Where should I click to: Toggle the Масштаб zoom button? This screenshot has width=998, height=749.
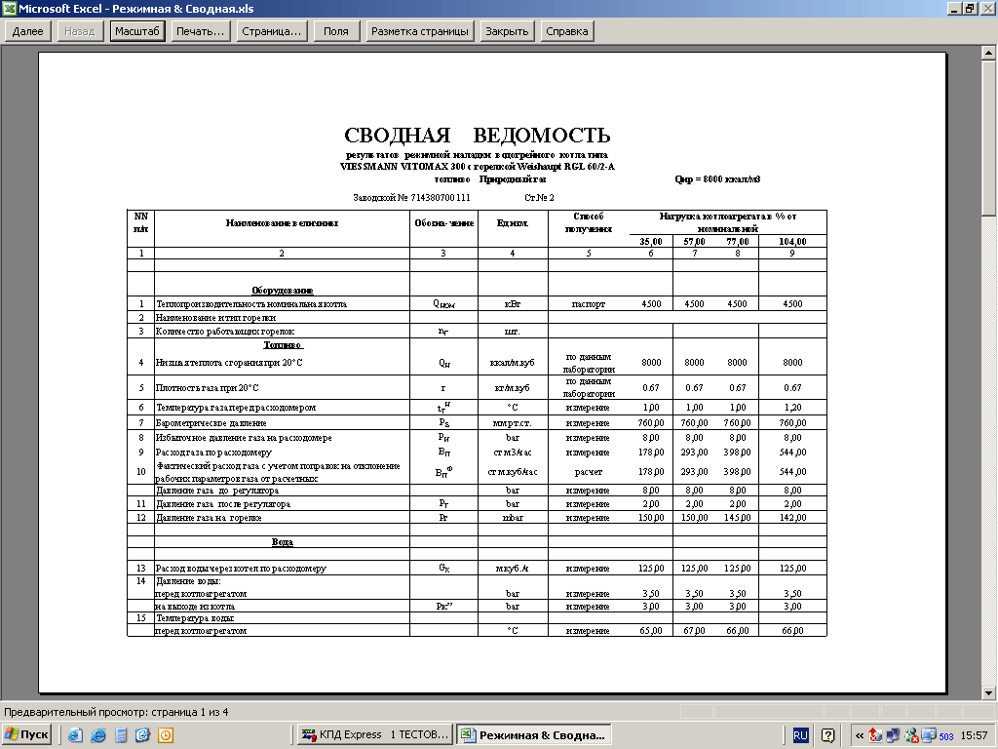tap(137, 31)
